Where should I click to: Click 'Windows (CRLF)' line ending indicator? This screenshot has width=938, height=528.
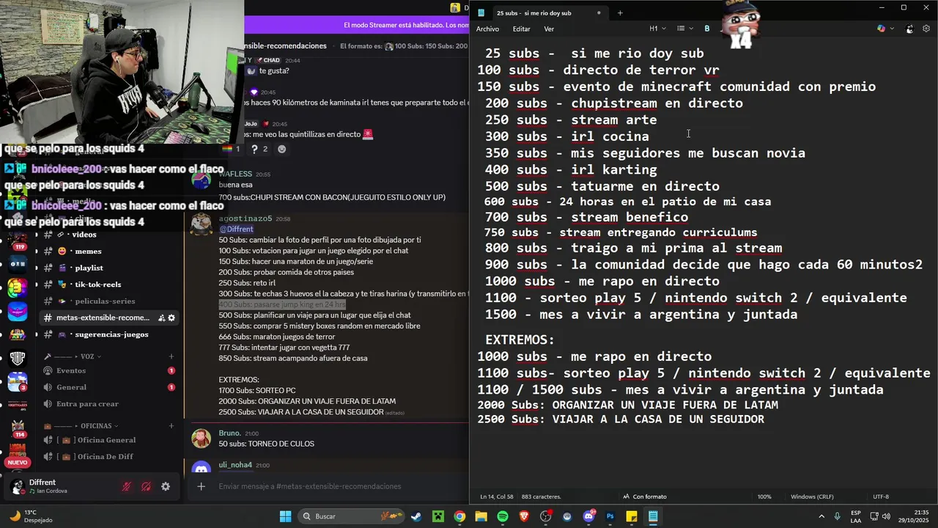(812, 496)
